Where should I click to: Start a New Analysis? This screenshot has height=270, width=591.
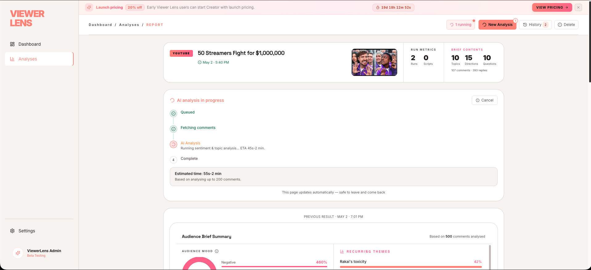coord(497,25)
